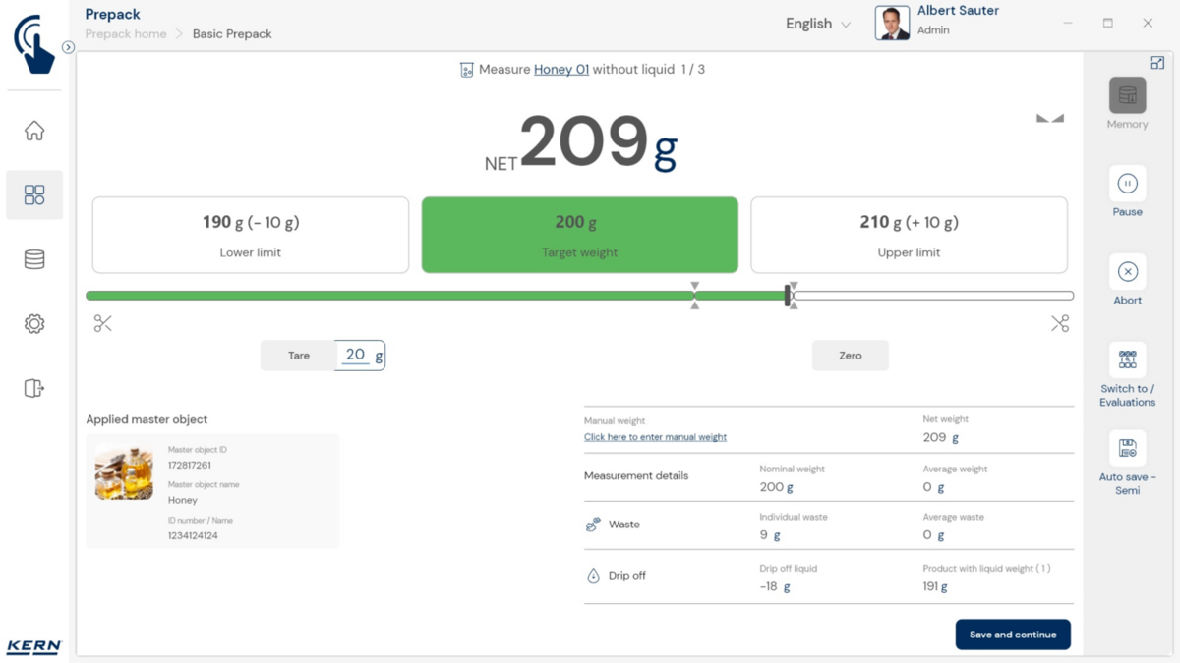The width and height of the screenshot is (1180, 663).
Task: Expand the left sidebar with arrow
Action: (68, 47)
